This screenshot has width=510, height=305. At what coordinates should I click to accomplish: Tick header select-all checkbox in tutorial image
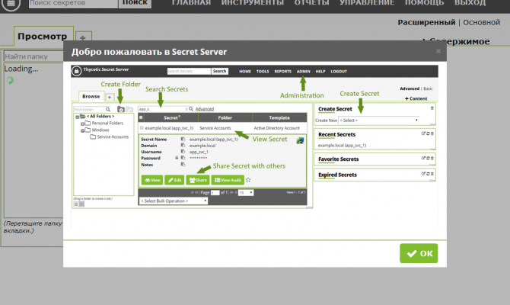[141, 117]
